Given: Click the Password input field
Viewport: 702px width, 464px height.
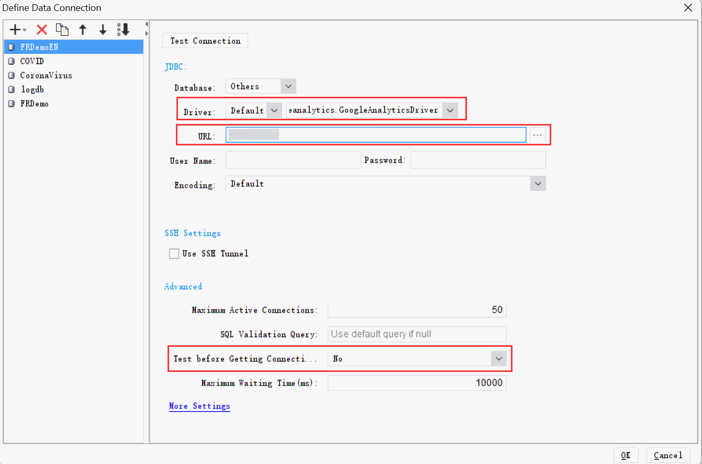Looking at the screenshot, I should 478,160.
